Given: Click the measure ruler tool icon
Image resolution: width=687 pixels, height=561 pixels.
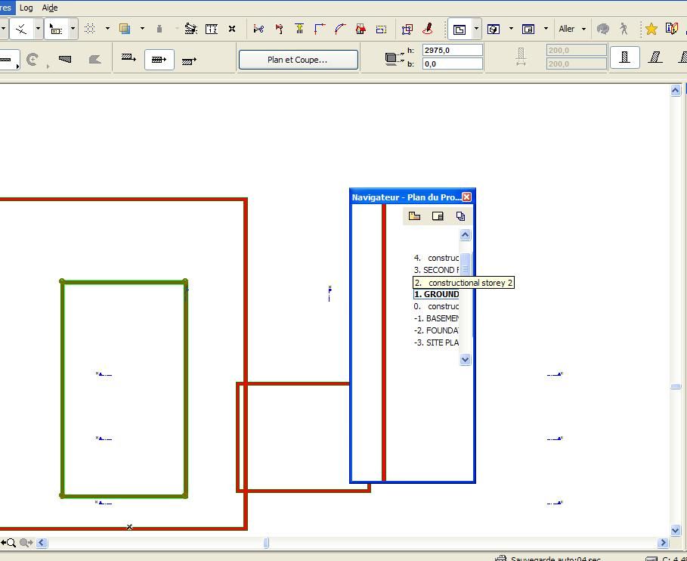Looking at the screenshot, I should (212, 29).
